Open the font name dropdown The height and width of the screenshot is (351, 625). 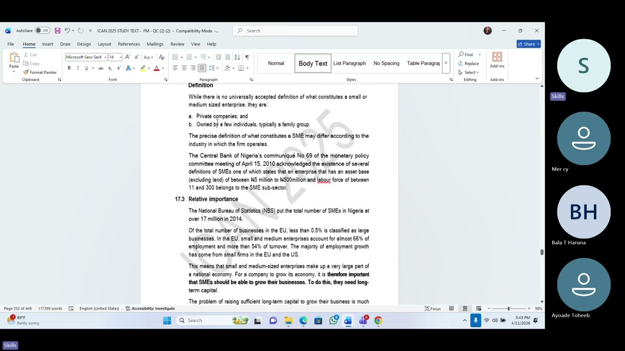click(105, 57)
